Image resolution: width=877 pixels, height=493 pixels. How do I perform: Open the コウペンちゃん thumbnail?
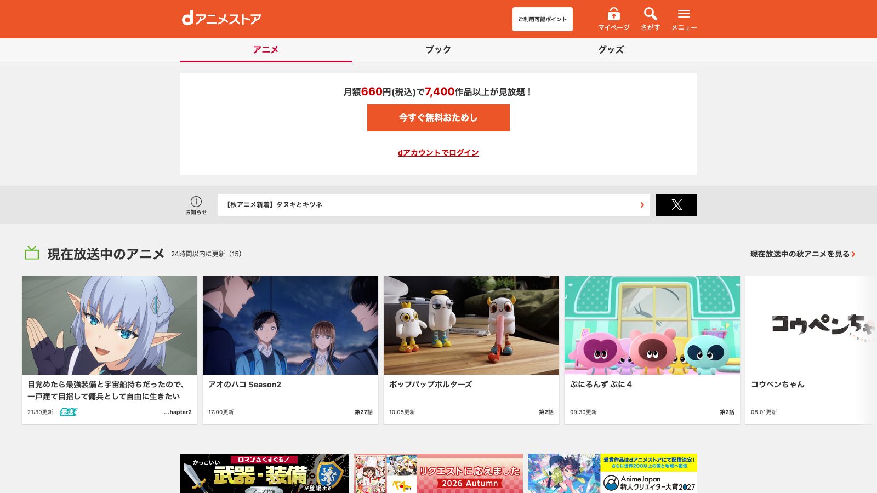pos(811,325)
